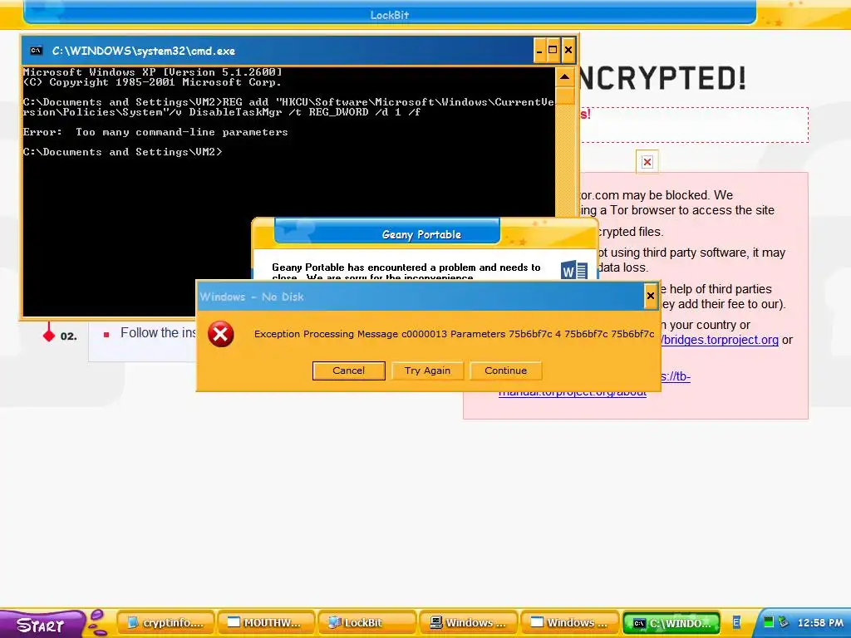Image resolution: width=851 pixels, height=638 pixels.
Task: Switch to the MOUTHW taskbar window
Action: click(x=266, y=623)
